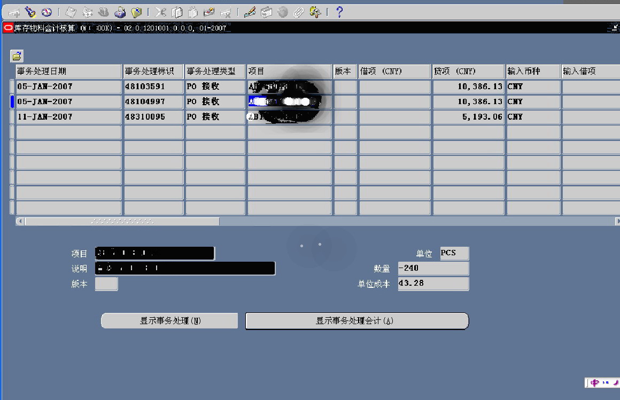Click the open-folder icon above the table
The image size is (620, 400).
pyautogui.click(x=17, y=56)
